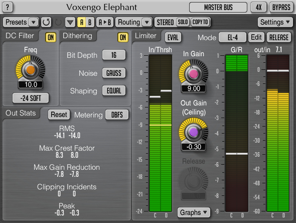The height and width of the screenshot is (223, 296).
Task: Click the Peak label in Out Stats
Action: pos(67,206)
